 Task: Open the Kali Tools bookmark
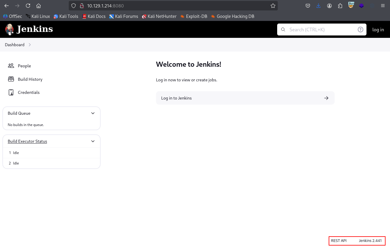pyautogui.click(x=66, y=16)
